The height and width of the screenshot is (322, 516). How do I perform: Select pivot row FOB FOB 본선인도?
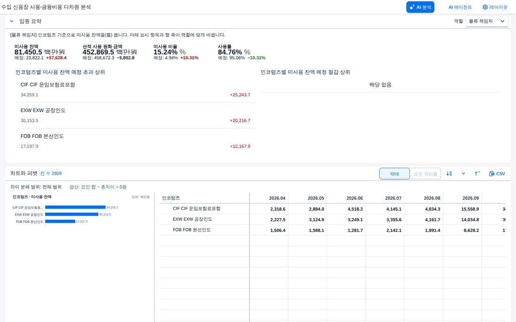[191, 230]
